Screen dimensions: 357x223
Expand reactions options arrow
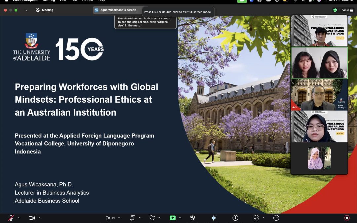tap(159, 218)
